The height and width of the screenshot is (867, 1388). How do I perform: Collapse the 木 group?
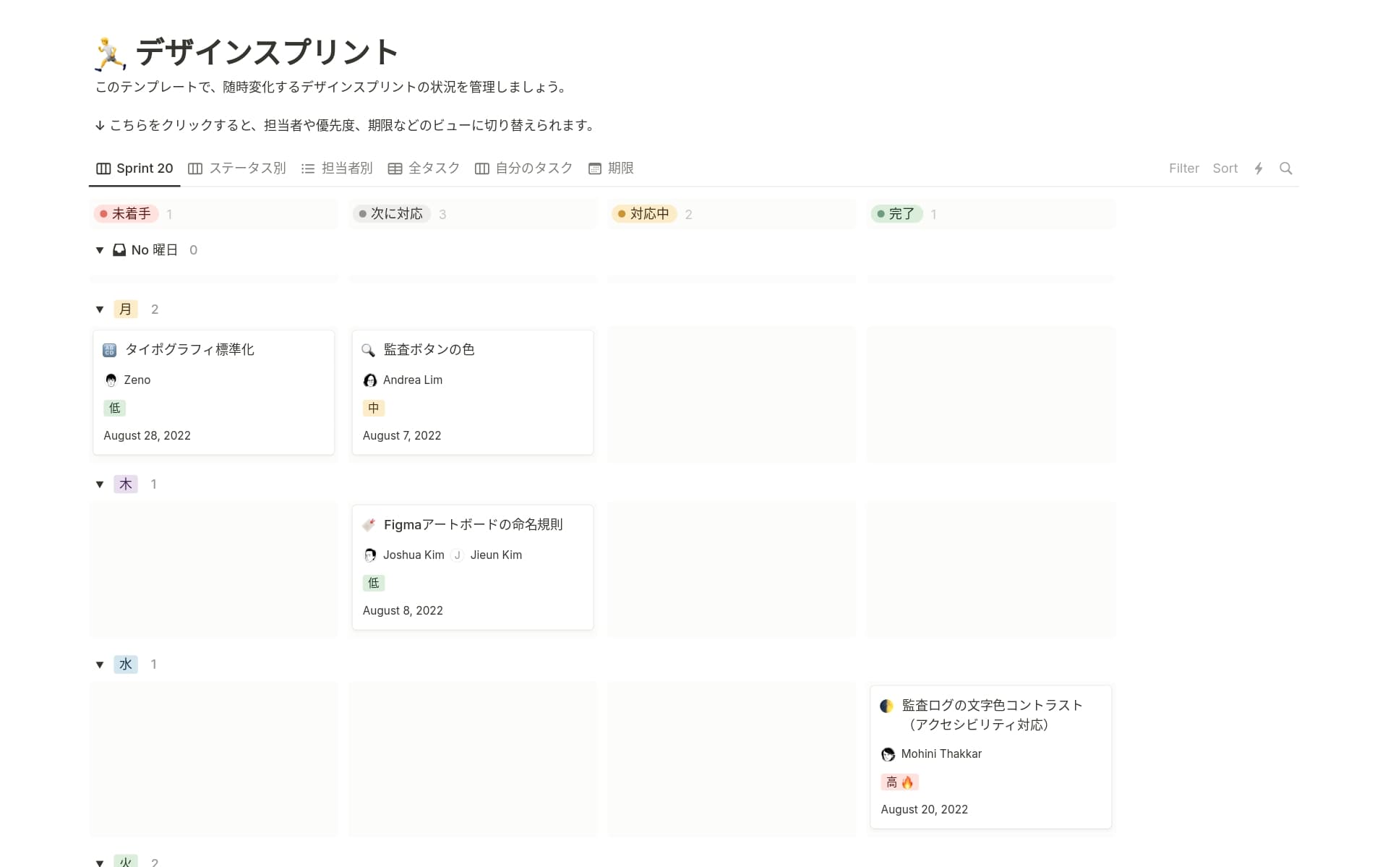[x=100, y=484]
